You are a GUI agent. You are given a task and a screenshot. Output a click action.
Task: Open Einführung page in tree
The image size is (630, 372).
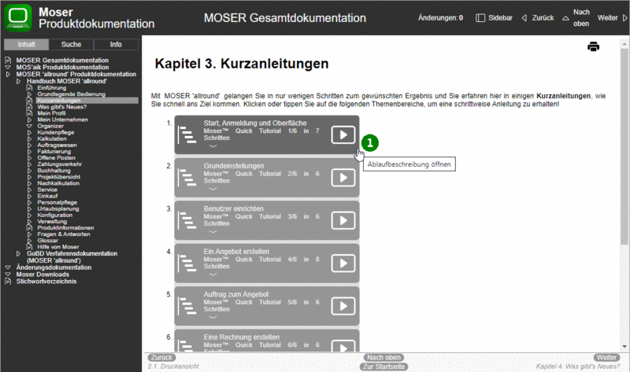point(51,87)
